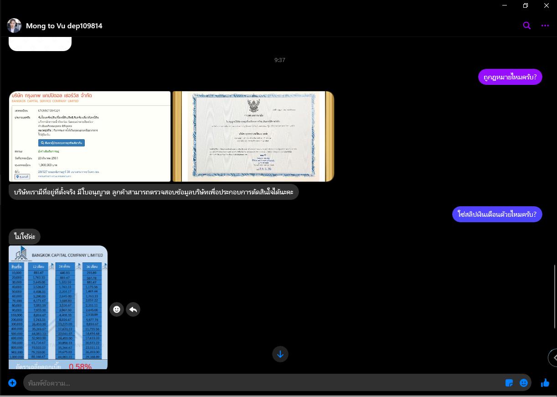Screen dimensions: 557x397
Task: Send a thumbs-up like
Action: point(545,383)
